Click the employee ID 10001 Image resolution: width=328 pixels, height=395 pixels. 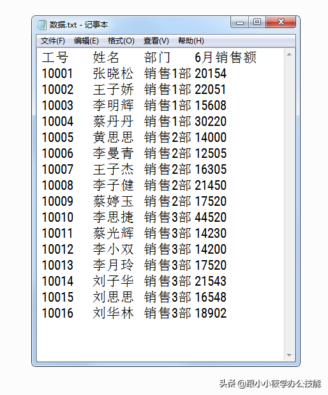pyautogui.click(x=57, y=74)
